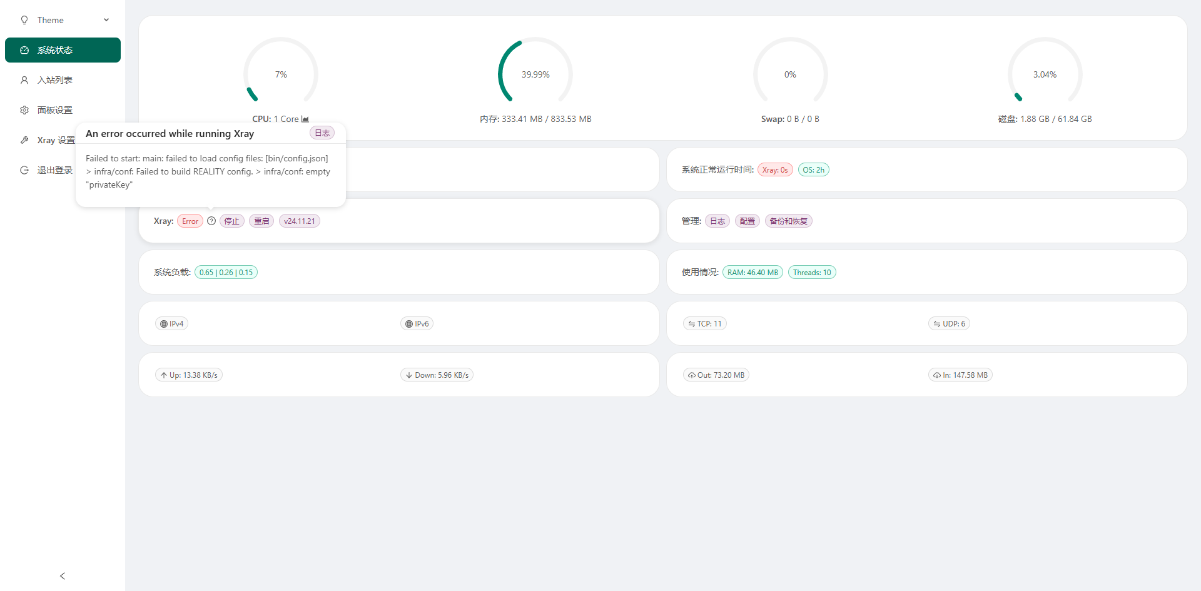Open 配置 in the 管理 row
The width and height of the screenshot is (1201, 591).
tap(747, 221)
